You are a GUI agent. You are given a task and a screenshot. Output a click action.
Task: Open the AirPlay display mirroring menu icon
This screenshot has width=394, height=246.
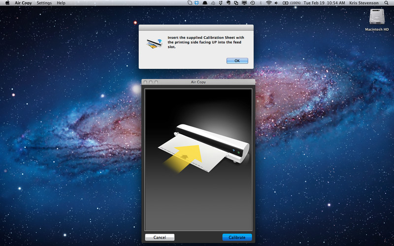244,3
